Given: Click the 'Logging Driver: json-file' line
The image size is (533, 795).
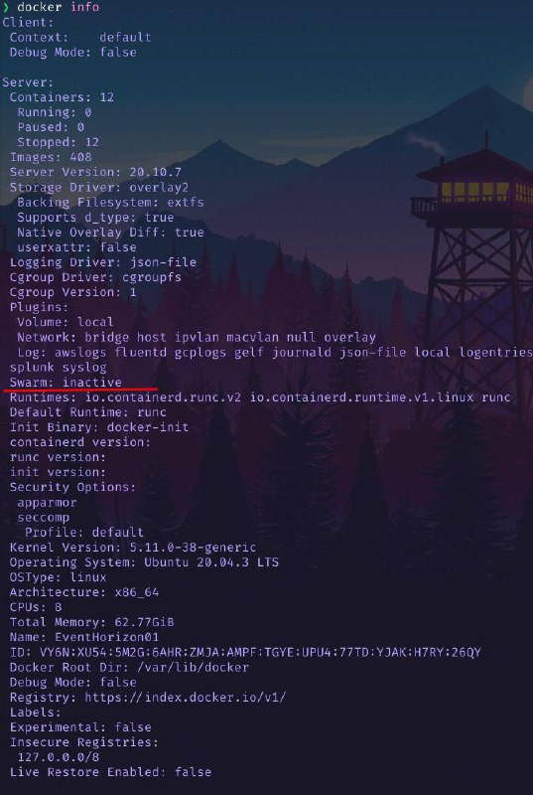Looking at the screenshot, I should click(103, 262).
